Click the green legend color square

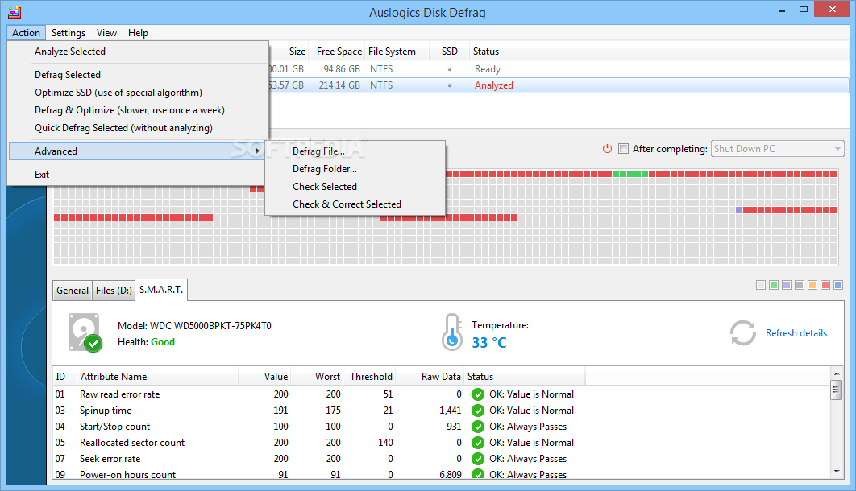point(774,285)
